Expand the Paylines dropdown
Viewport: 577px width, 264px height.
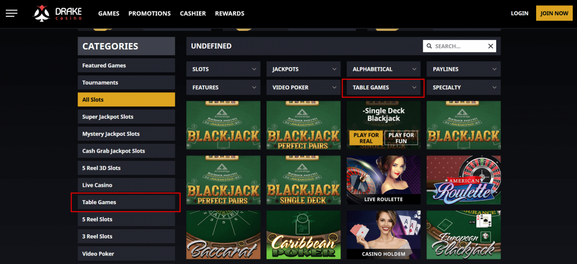464,69
